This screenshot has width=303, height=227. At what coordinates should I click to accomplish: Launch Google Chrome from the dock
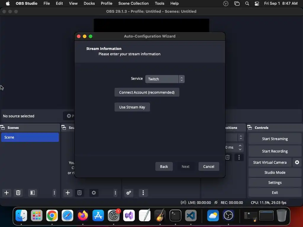click(x=52, y=215)
